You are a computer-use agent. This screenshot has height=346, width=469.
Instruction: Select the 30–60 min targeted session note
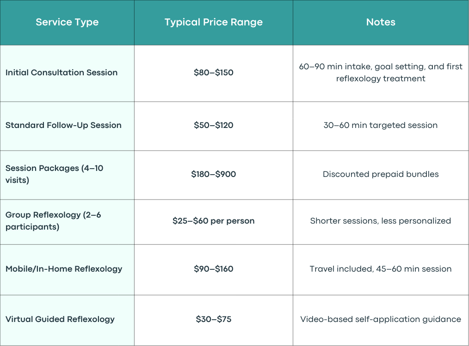(381, 126)
